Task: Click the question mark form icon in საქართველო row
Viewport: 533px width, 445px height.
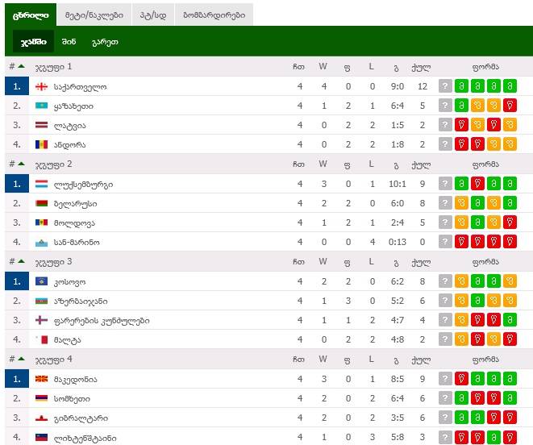Action: 444,86
